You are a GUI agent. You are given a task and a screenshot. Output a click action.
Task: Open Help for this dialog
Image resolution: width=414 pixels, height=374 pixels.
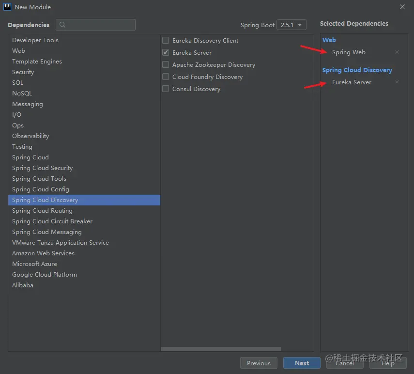point(388,363)
